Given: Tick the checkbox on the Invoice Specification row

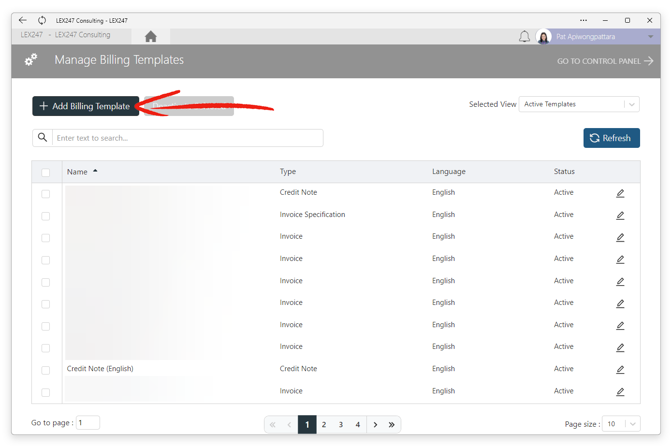Looking at the screenshot, I should (x=46, y=216).
